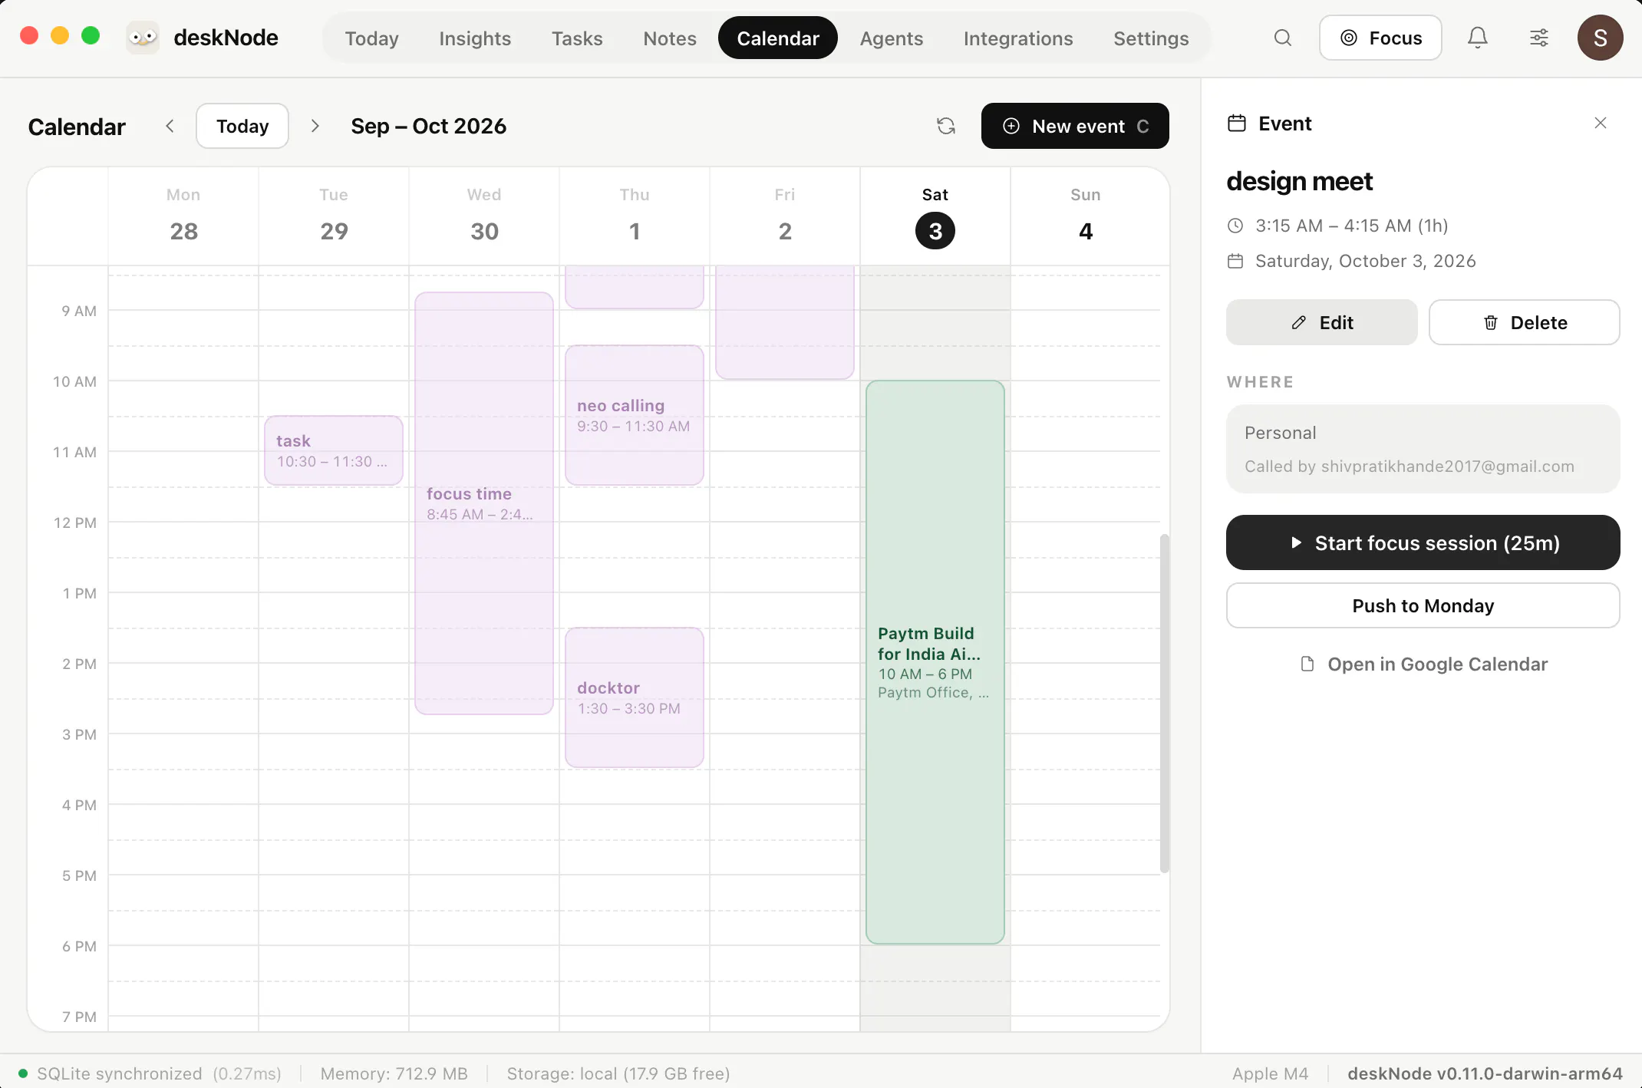Close the Event panel
Viewport: 1642px width, 1088px height.
(x=1601, y=123)
